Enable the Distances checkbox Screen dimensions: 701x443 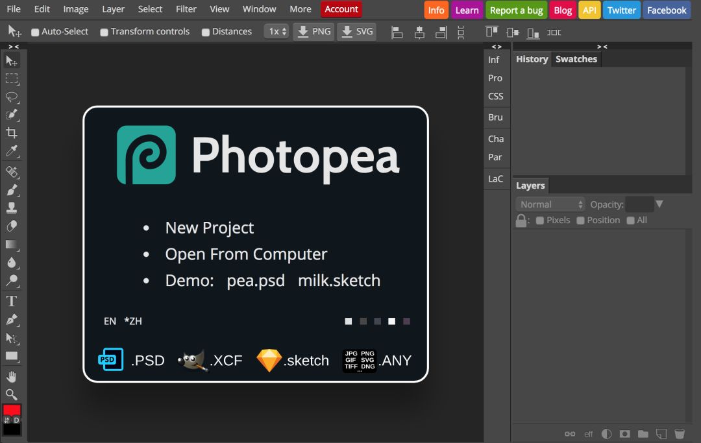point(206,32)
